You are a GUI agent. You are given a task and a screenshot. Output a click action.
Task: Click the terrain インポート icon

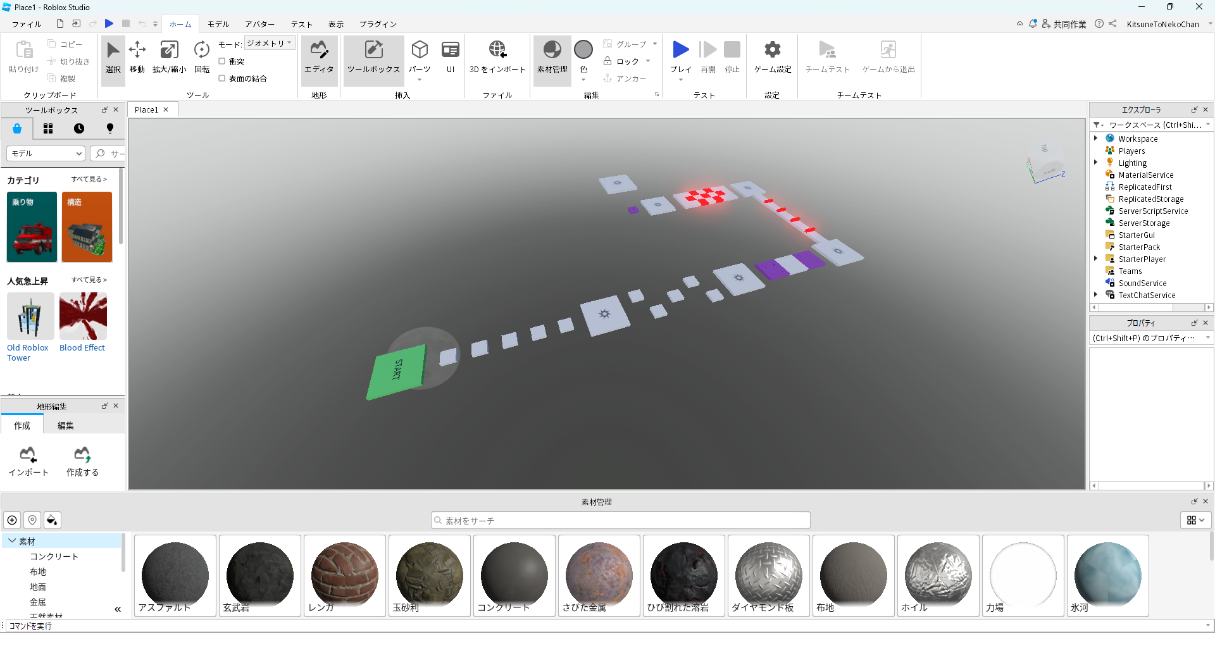pyautogui.click(x=28, y=454)
